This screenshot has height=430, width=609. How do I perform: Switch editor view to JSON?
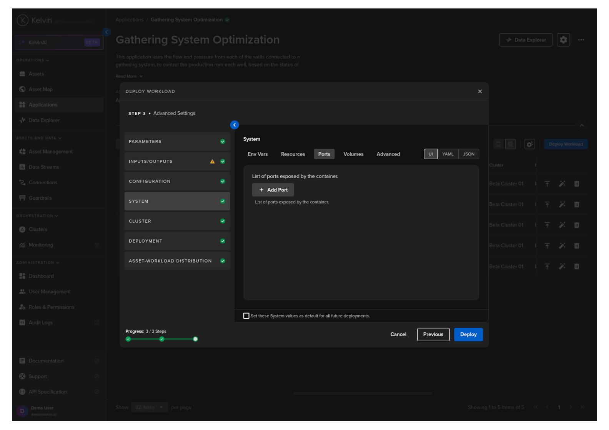(x=468, y=154)
